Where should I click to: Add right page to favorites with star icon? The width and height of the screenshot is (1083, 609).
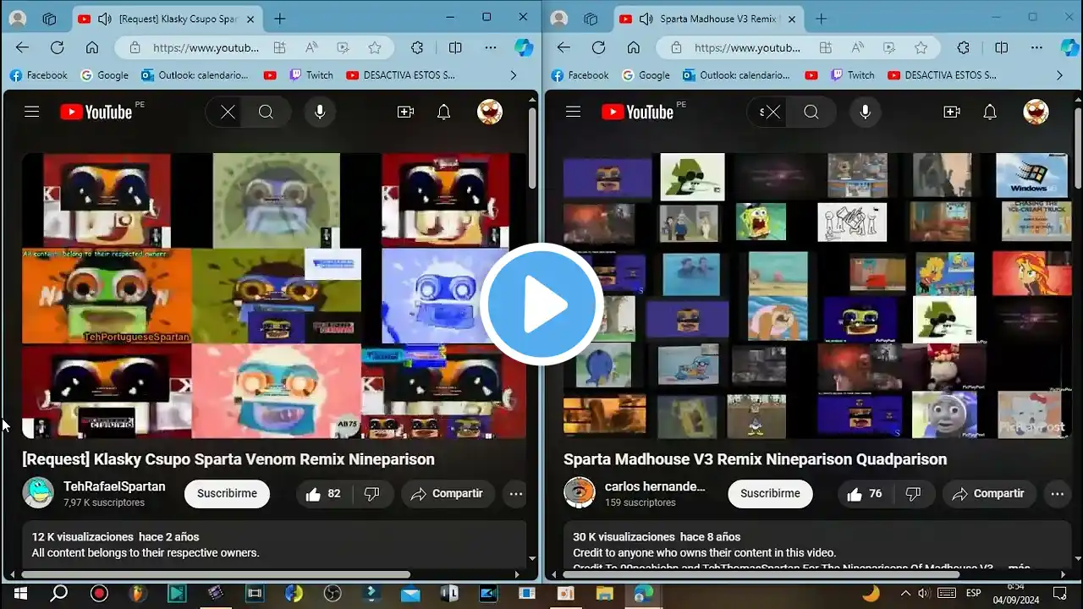(921, 48)
